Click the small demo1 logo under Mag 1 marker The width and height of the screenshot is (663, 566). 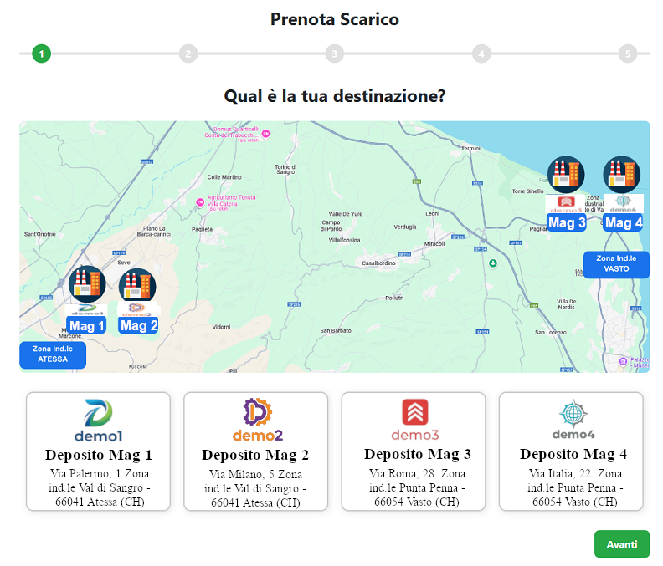(87, 309)
